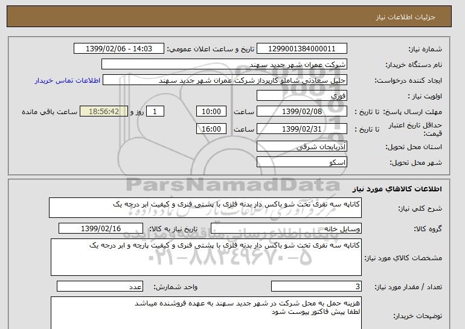Click the اولویت نیاز label
This screenshot has width=465, height=329.
(425, 96)
